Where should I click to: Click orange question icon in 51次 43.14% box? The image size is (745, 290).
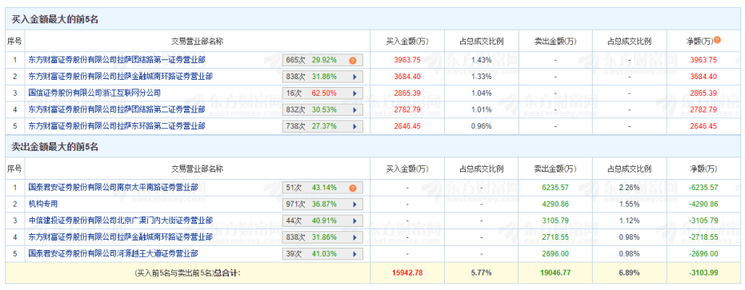[353, 188]
